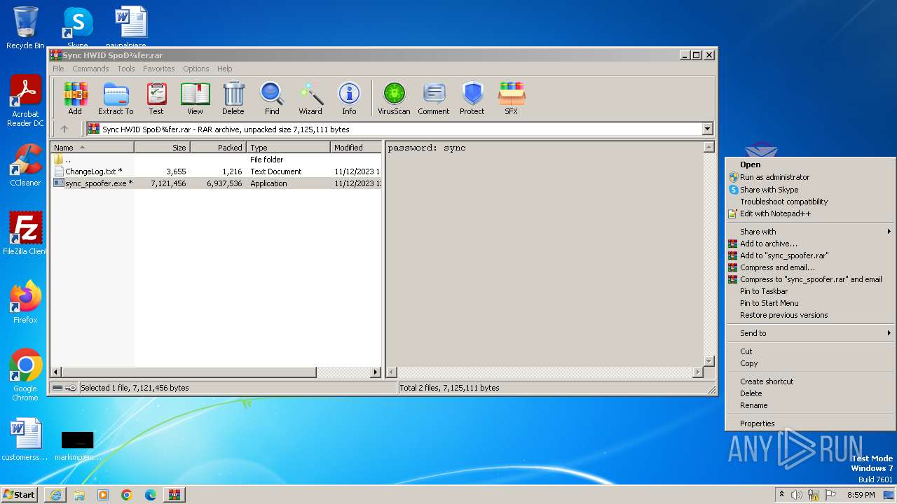
Task: Go up one folder with arrow button
Action: [x=64, y=129]
